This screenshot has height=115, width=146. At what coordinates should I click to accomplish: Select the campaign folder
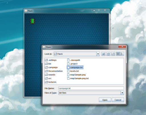(51, 67)
